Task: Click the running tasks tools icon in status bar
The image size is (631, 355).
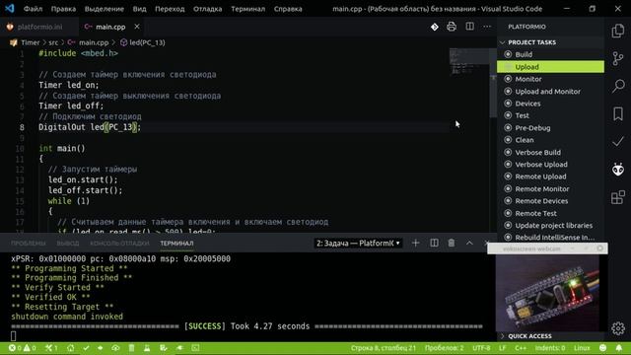Action: 51,348
